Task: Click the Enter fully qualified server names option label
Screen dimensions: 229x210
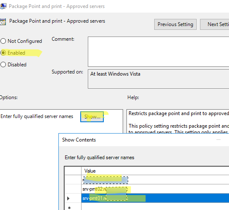Action: (37, 116)
